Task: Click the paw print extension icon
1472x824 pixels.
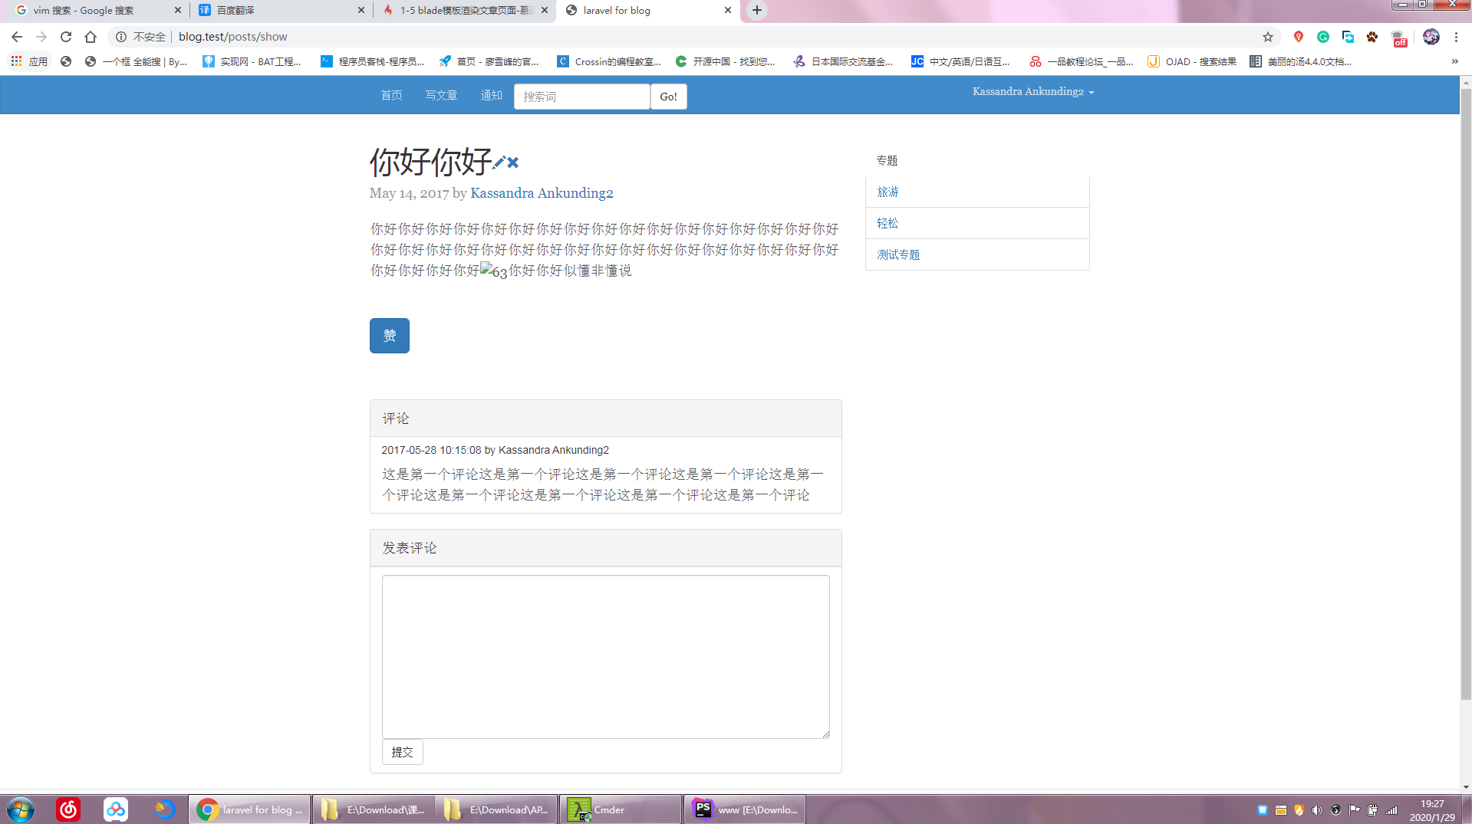Action: pos(1372,37)
